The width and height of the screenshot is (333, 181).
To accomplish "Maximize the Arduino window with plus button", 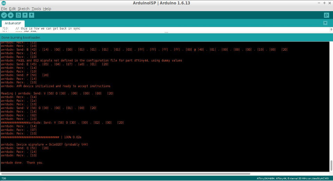I will [324, 3].
